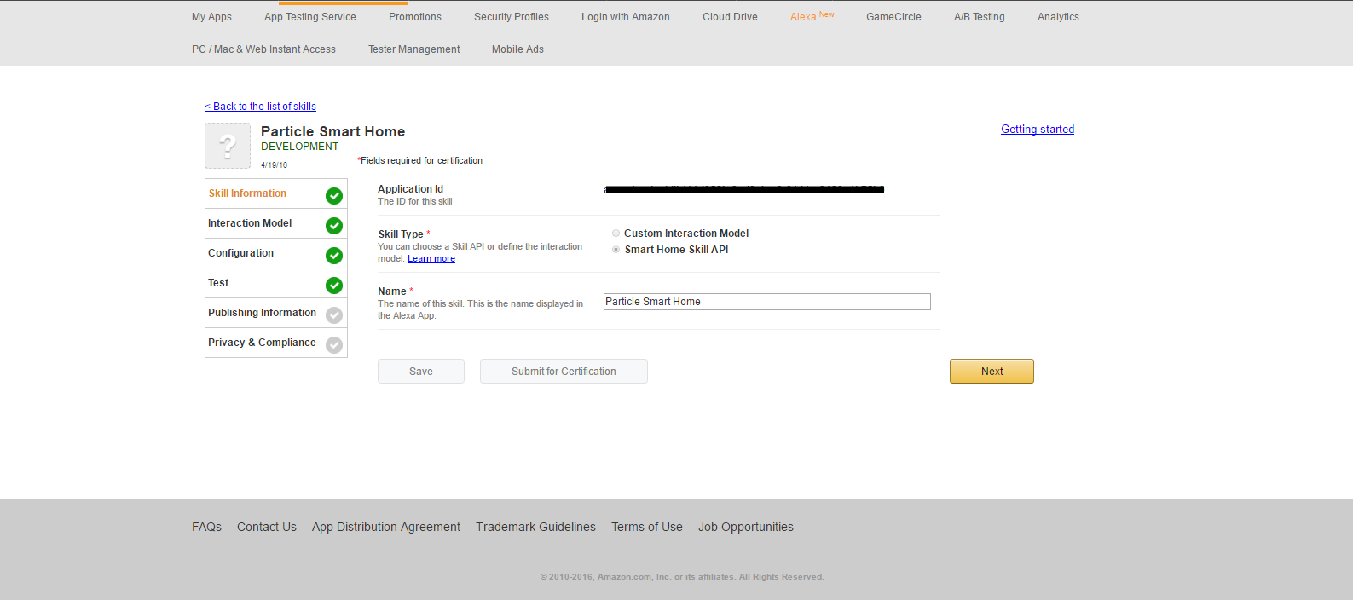
Task: Open App Testing Service tab
Action: [310, 17]
